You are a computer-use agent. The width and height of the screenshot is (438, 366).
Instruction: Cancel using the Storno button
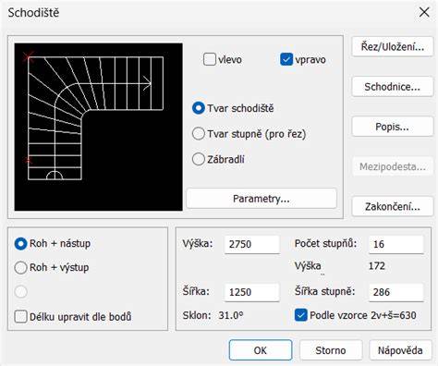(x=331, y=350)
